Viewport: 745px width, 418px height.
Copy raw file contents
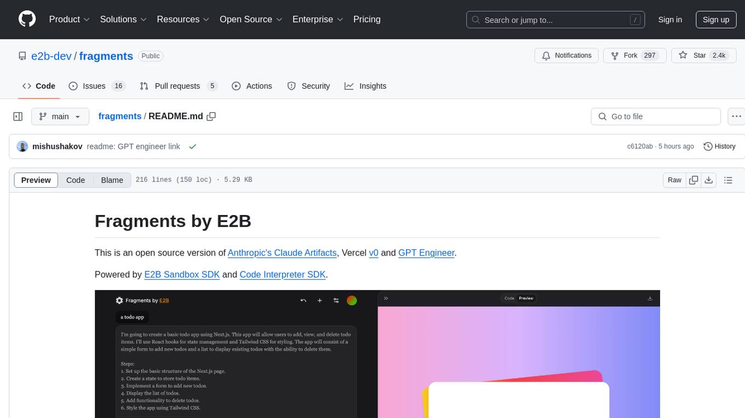click(x=694, y=180)
